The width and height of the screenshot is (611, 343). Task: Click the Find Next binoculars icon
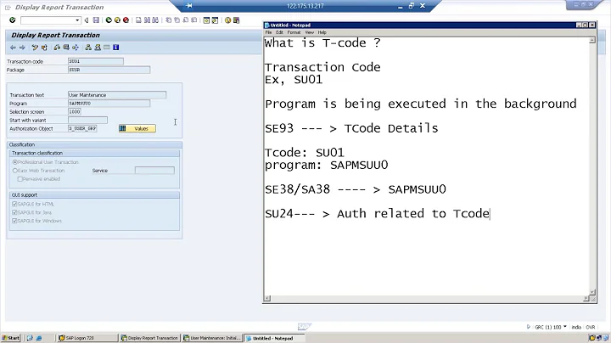pos(155,20)
